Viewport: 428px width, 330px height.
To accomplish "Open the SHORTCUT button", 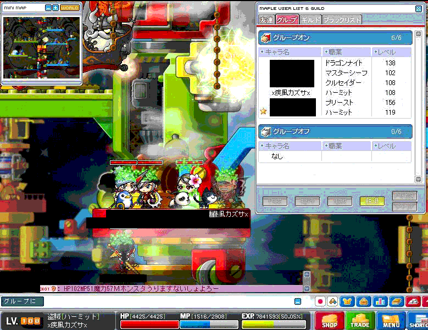I will coord(418,321).
